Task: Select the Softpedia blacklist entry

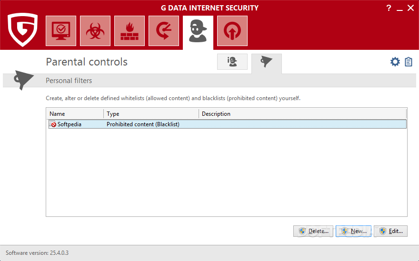Action: pyautogui.click(x=228, y=124)
